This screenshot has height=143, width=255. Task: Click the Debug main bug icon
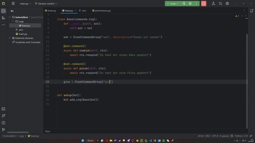pyautogui.click(x=190, y=4)
